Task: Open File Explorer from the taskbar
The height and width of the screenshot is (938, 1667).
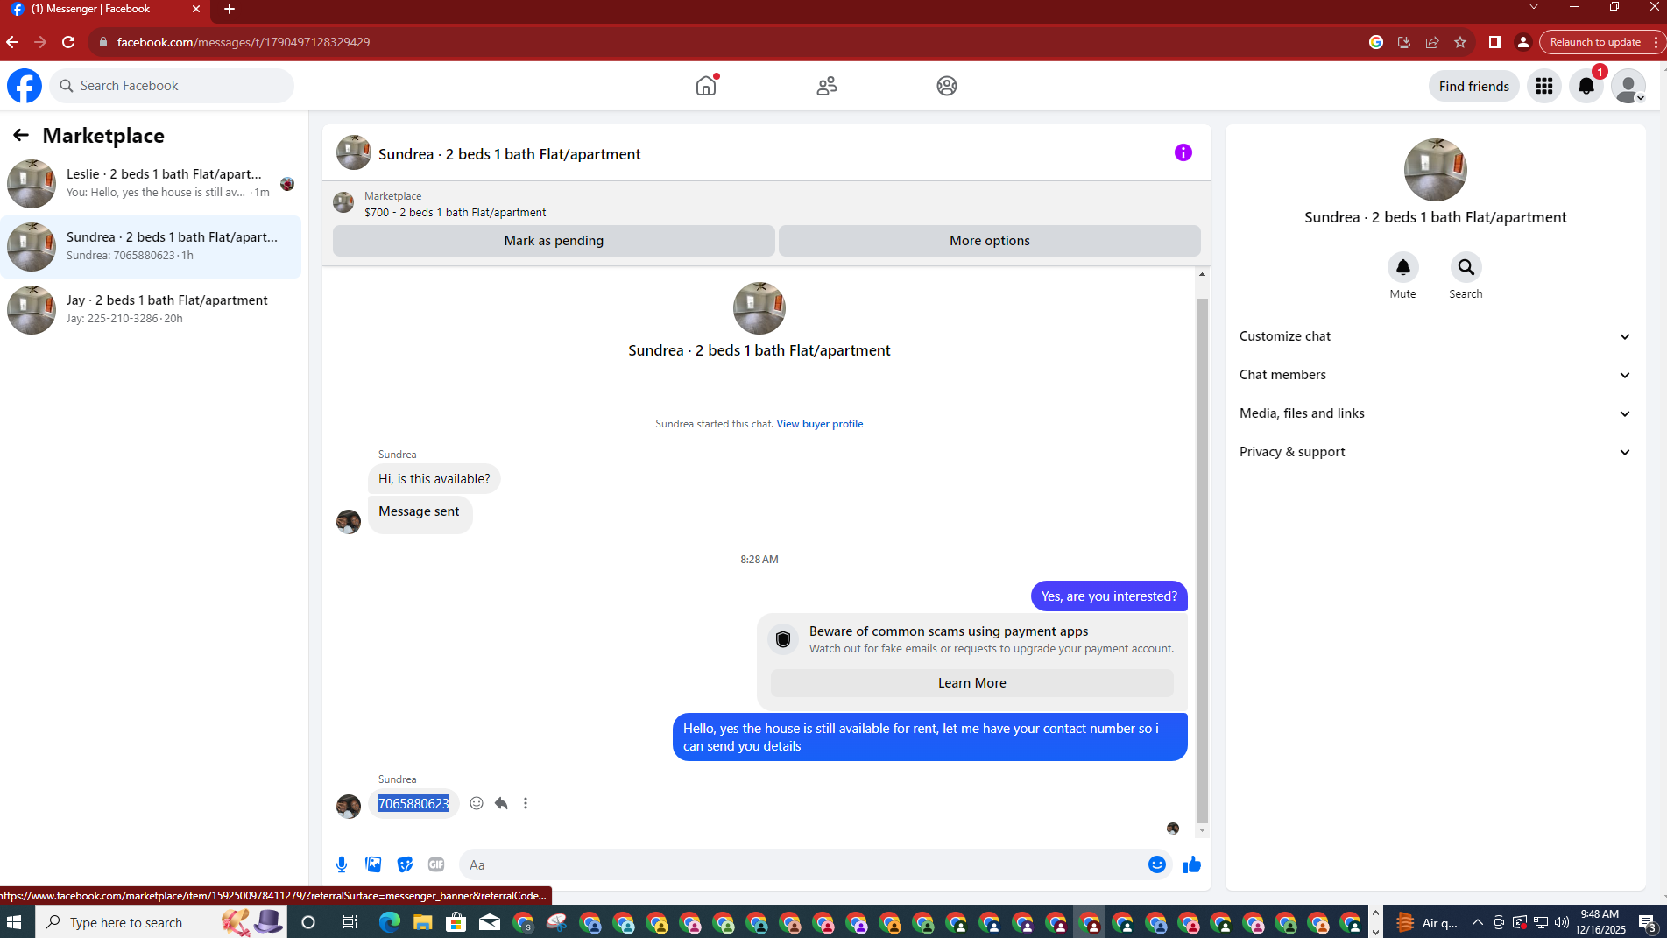Action: [x=423, y=922]
